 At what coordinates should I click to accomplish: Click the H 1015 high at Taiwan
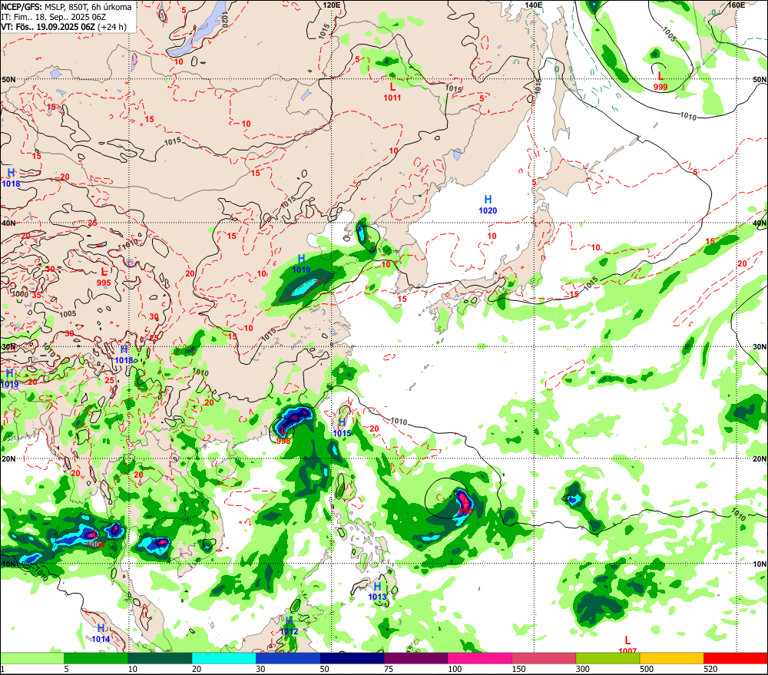tap(342, 428)
